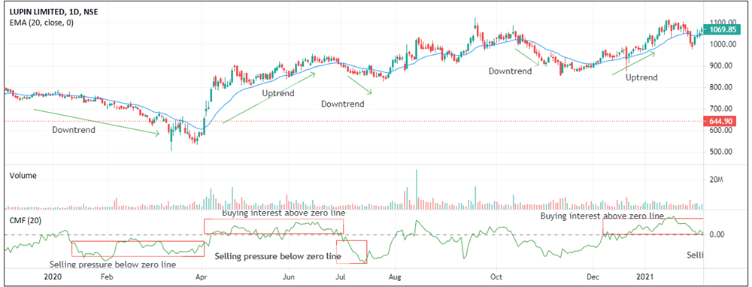Click the Aug label on the time axis
The width and height of the screenshot is (752, 287).
[x=395, y=276]
